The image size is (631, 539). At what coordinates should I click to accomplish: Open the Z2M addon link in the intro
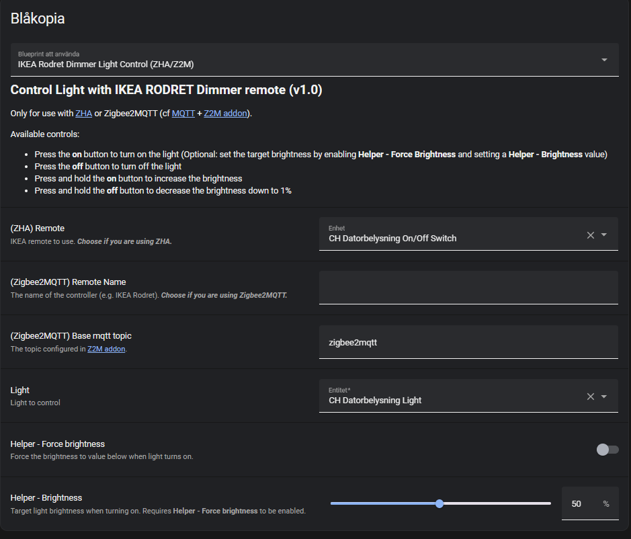click(x=225, y=114)
